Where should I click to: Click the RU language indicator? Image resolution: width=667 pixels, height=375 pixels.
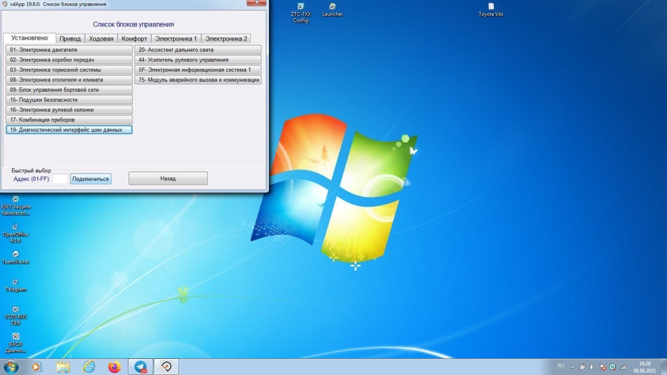pos(561,366)
